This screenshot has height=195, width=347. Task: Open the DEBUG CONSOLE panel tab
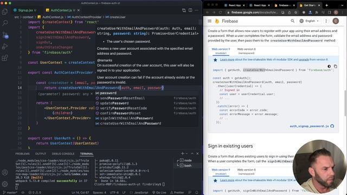coord(63,154)
